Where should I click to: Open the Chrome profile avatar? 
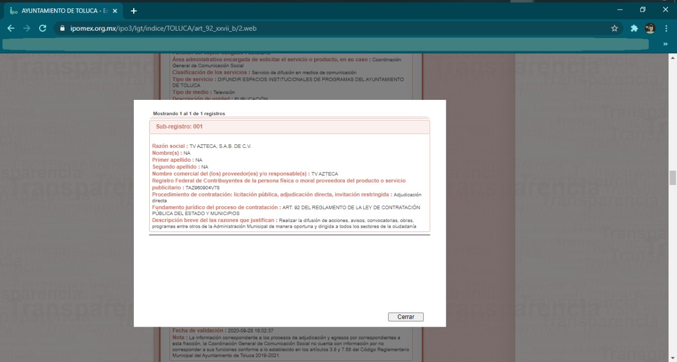(650, 29)
